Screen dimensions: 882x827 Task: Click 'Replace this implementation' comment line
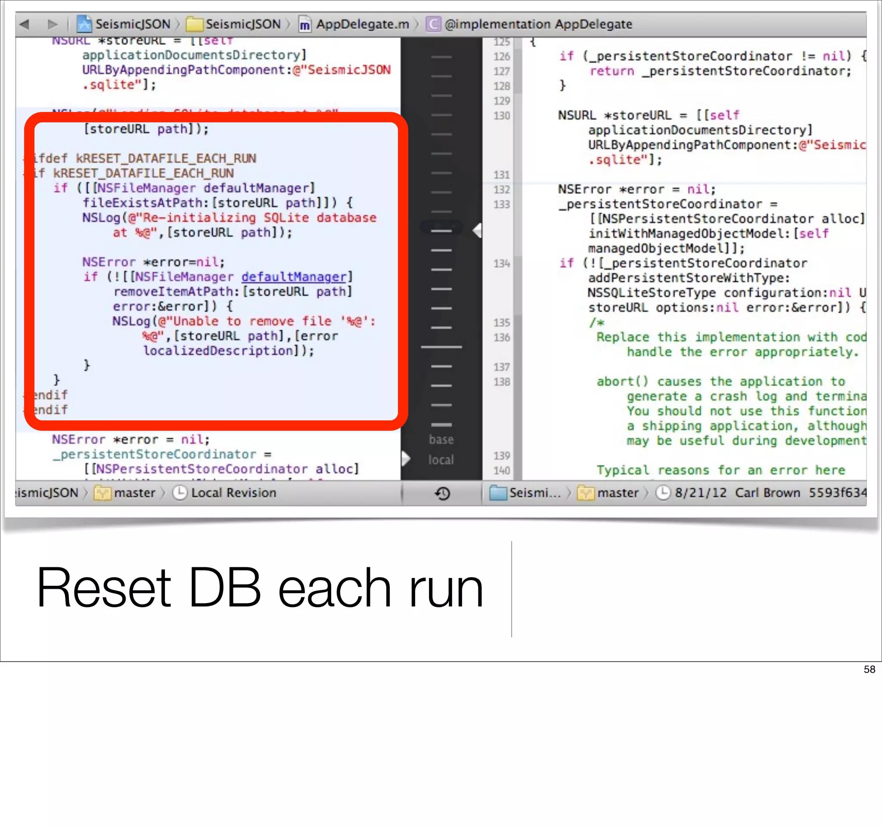tap(731, 337)
